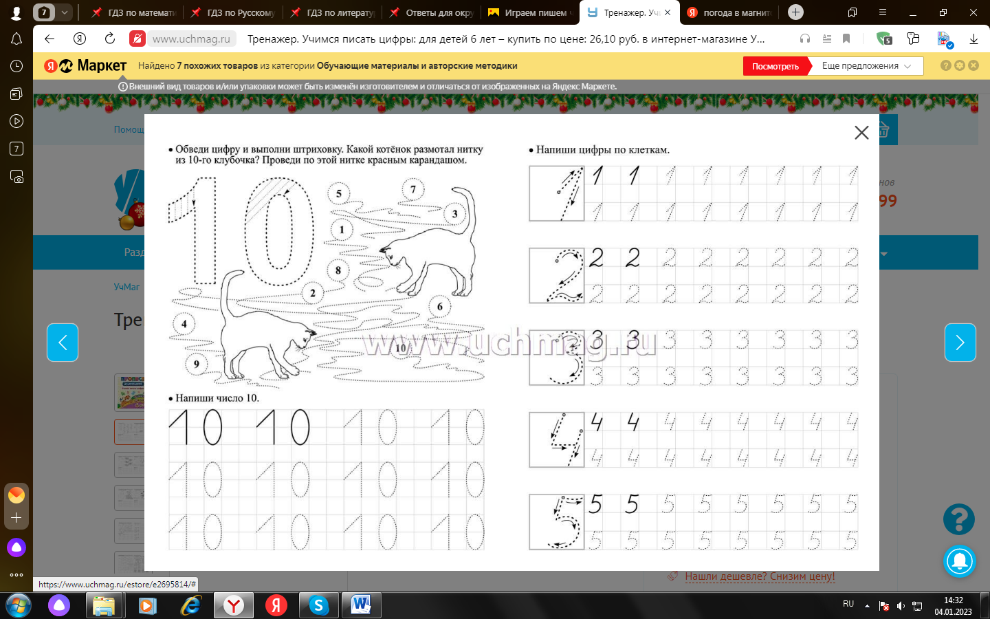990x619 pixels.
Task: Open the notes icon in the sidebar
Action: coord(16,94)
